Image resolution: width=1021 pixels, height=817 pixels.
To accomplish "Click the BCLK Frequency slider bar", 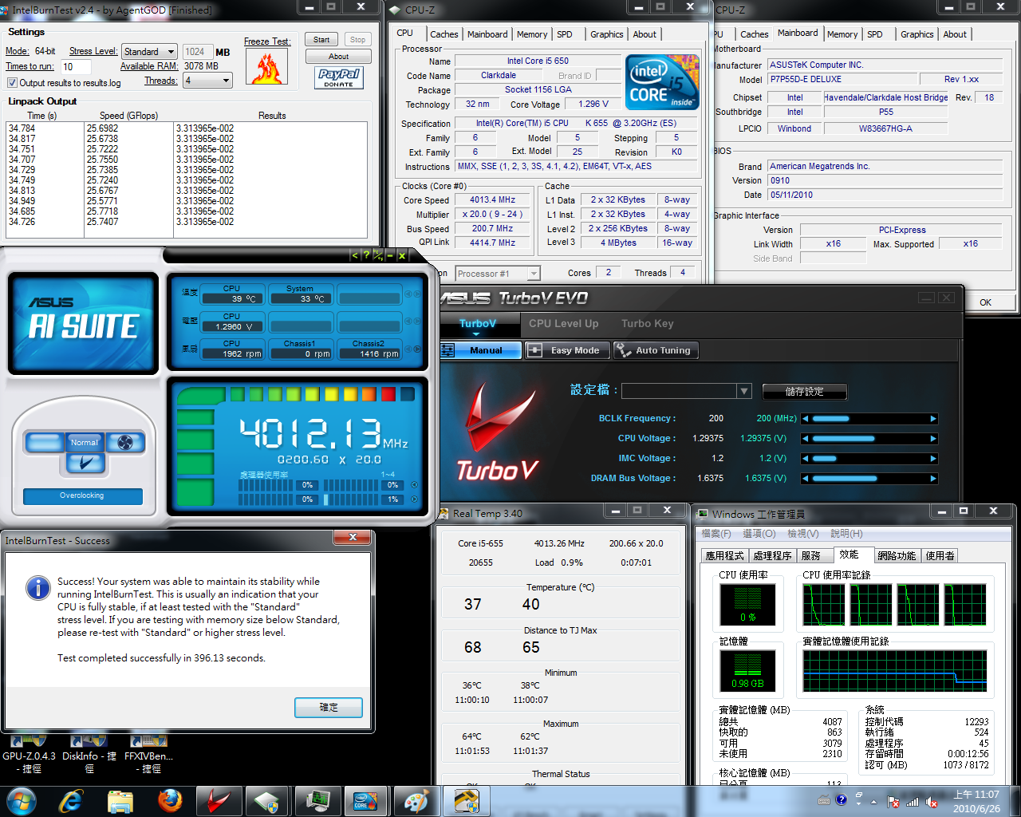I will pos(869,419).
